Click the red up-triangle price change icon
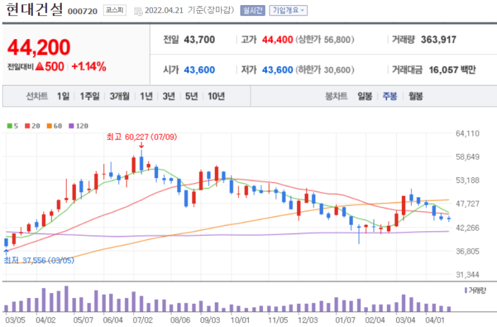Image resolution: width=497 pixels, height=327 pixels. click(39, 67)
